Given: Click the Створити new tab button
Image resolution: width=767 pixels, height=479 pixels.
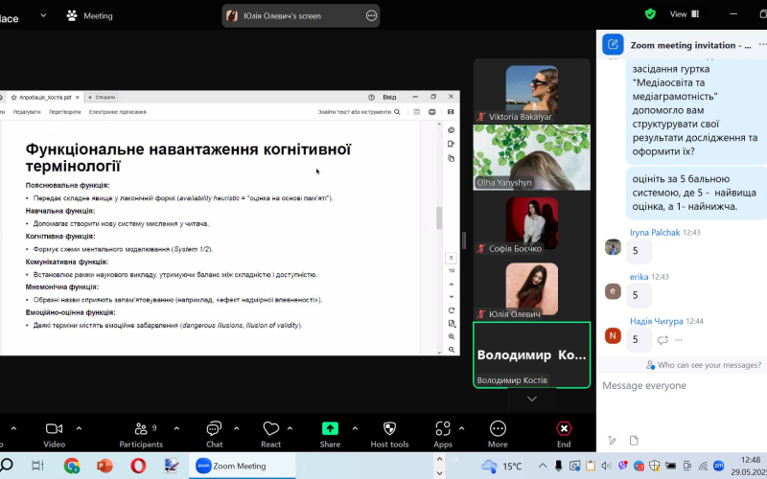Looking at the screenshot, I should [102, 98].
